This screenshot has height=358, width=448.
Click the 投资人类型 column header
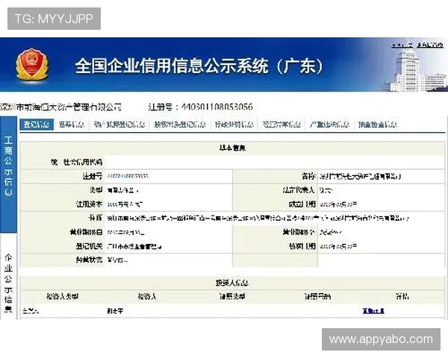62,297
